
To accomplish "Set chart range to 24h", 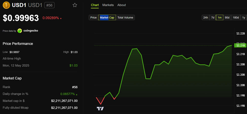I will (205, 17).
